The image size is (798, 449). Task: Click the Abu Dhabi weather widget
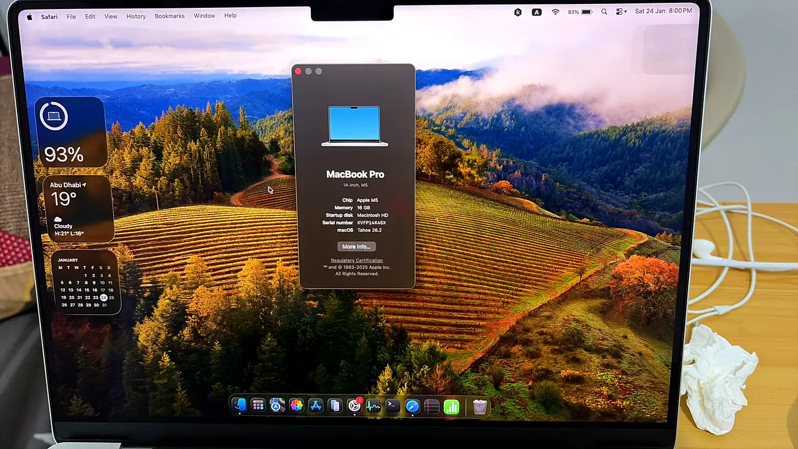pos(78,209)
